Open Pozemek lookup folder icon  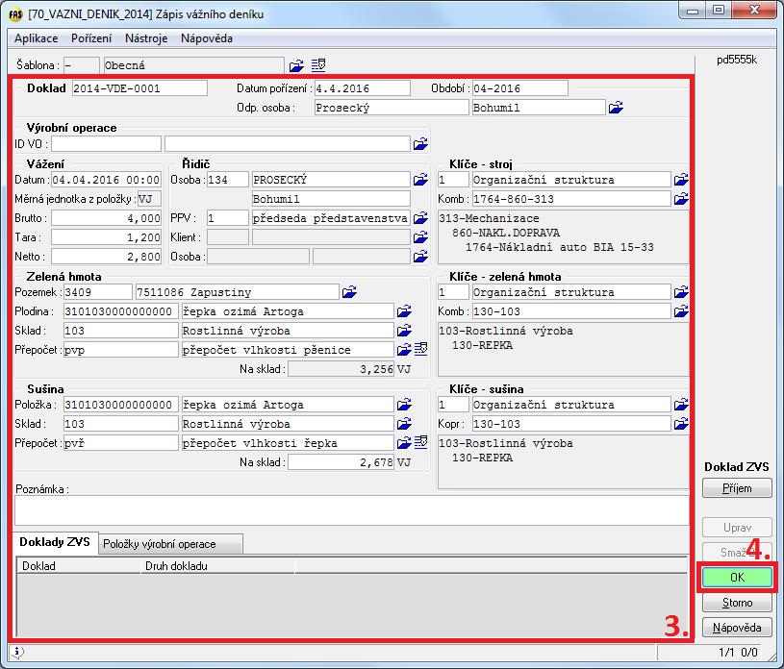(x=349, y=292)
